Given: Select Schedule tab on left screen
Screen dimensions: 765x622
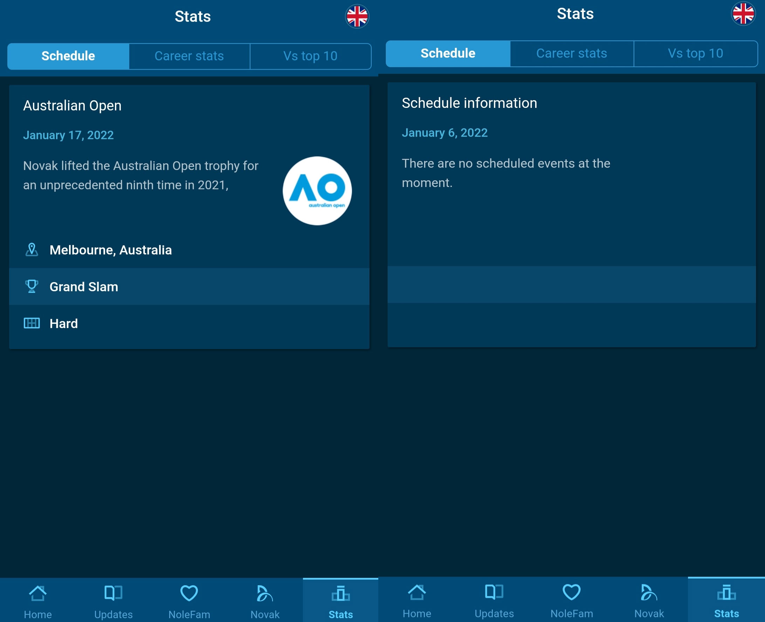Looking at the screenshot, I should pos(68,56).
